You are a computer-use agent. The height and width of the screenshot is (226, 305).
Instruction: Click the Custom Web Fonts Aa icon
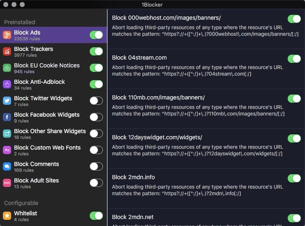[x=7, y=150]
